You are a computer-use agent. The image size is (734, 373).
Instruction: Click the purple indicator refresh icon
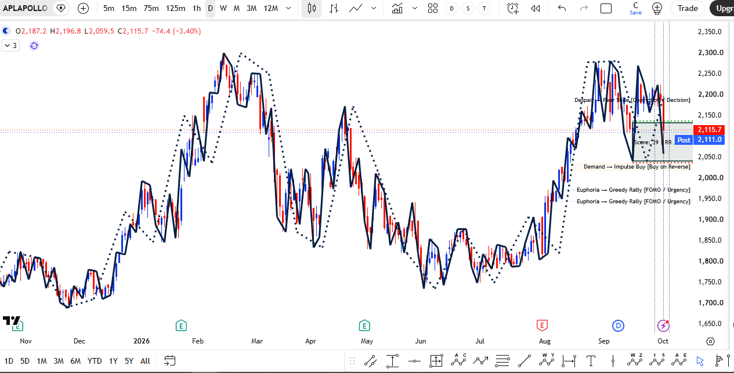click(x=34, y=45)
